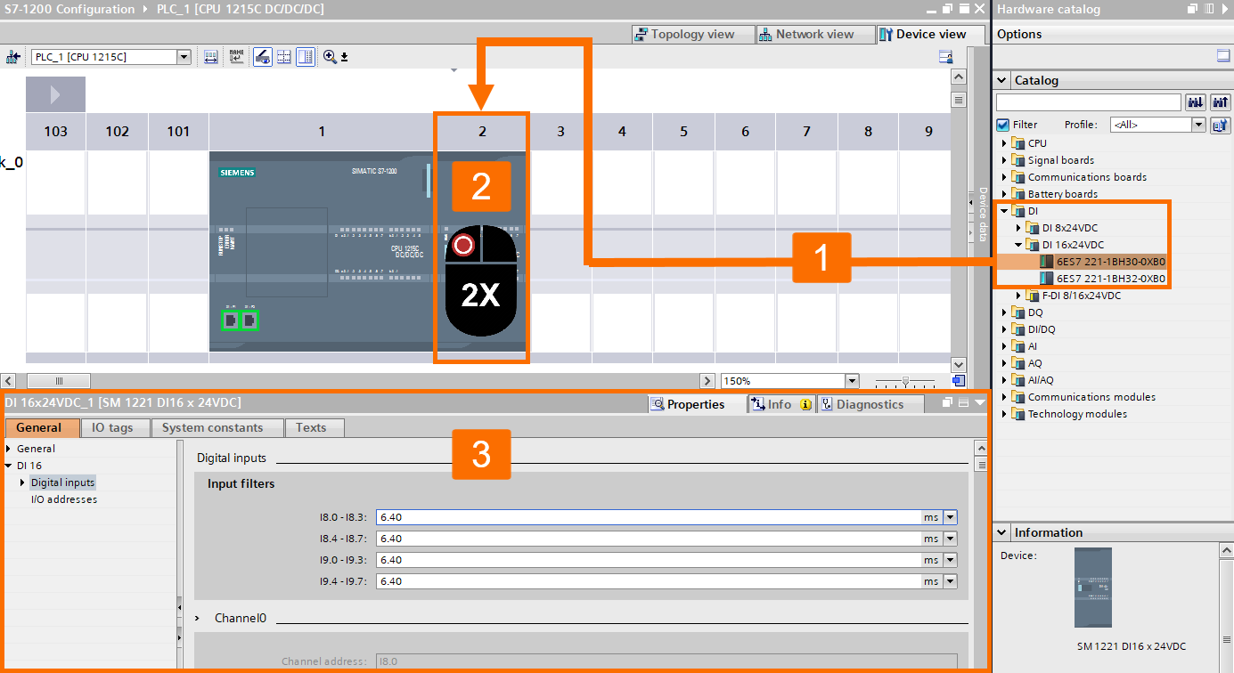Click the show page breaks toolbar icon
The width and height of the screenshot is (1234, 673).
click(284, 57)
